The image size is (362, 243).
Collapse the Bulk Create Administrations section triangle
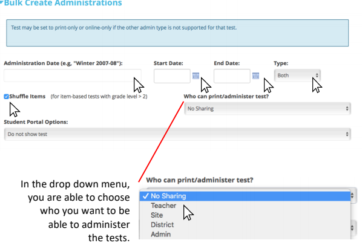[x=2, y=2]
